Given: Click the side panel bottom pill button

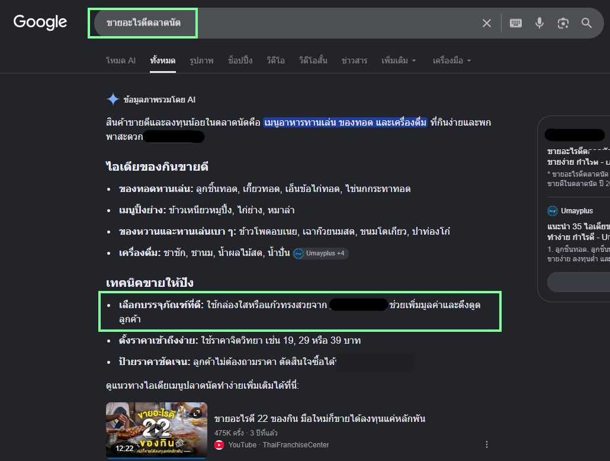Looking at the screenshot, I should point(579,282).
